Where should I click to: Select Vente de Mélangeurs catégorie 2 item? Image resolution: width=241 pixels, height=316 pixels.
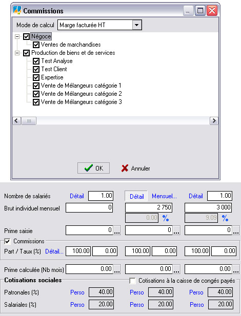pos(82,94)
